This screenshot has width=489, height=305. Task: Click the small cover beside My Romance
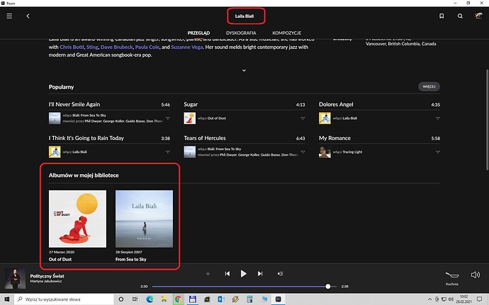click(x=325, y=152)
